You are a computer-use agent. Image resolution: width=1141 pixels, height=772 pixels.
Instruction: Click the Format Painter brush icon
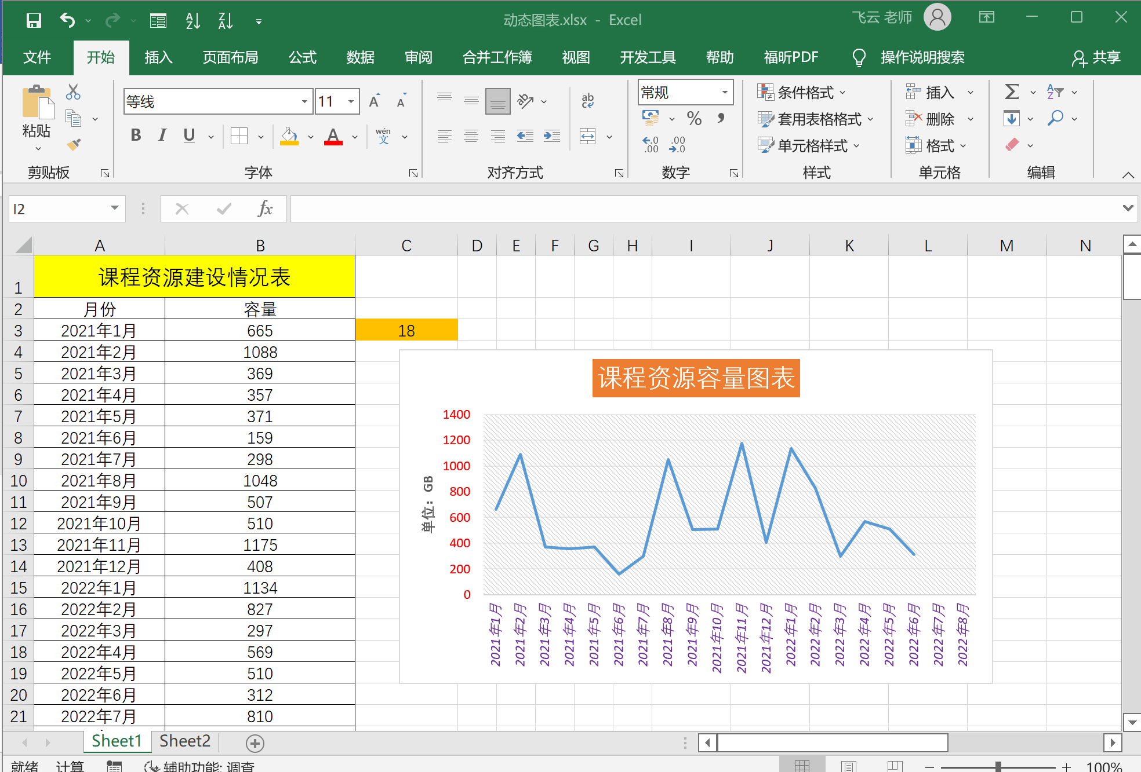pyautogui.click(x=74, y=144)
